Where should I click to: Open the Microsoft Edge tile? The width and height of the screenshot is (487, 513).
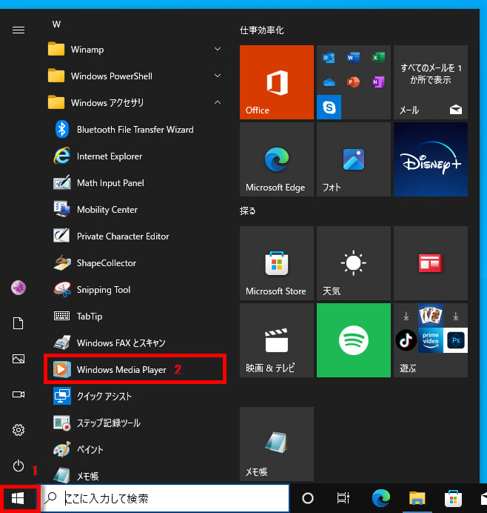coord(276,159)
